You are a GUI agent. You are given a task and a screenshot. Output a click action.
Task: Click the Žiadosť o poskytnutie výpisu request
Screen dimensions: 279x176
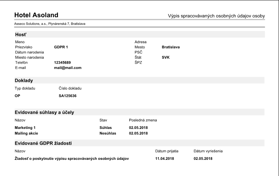point(72,158)
